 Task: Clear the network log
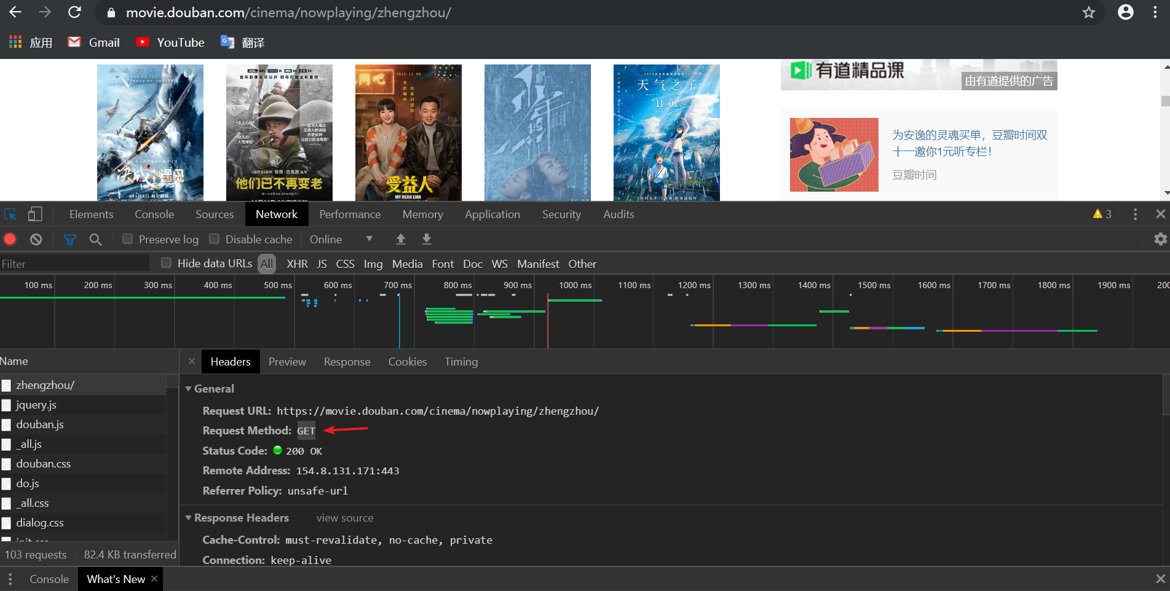tap(36, 239)
